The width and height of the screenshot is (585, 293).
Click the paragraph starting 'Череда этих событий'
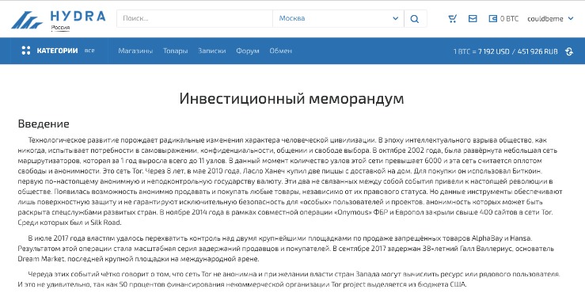[289, 280]
